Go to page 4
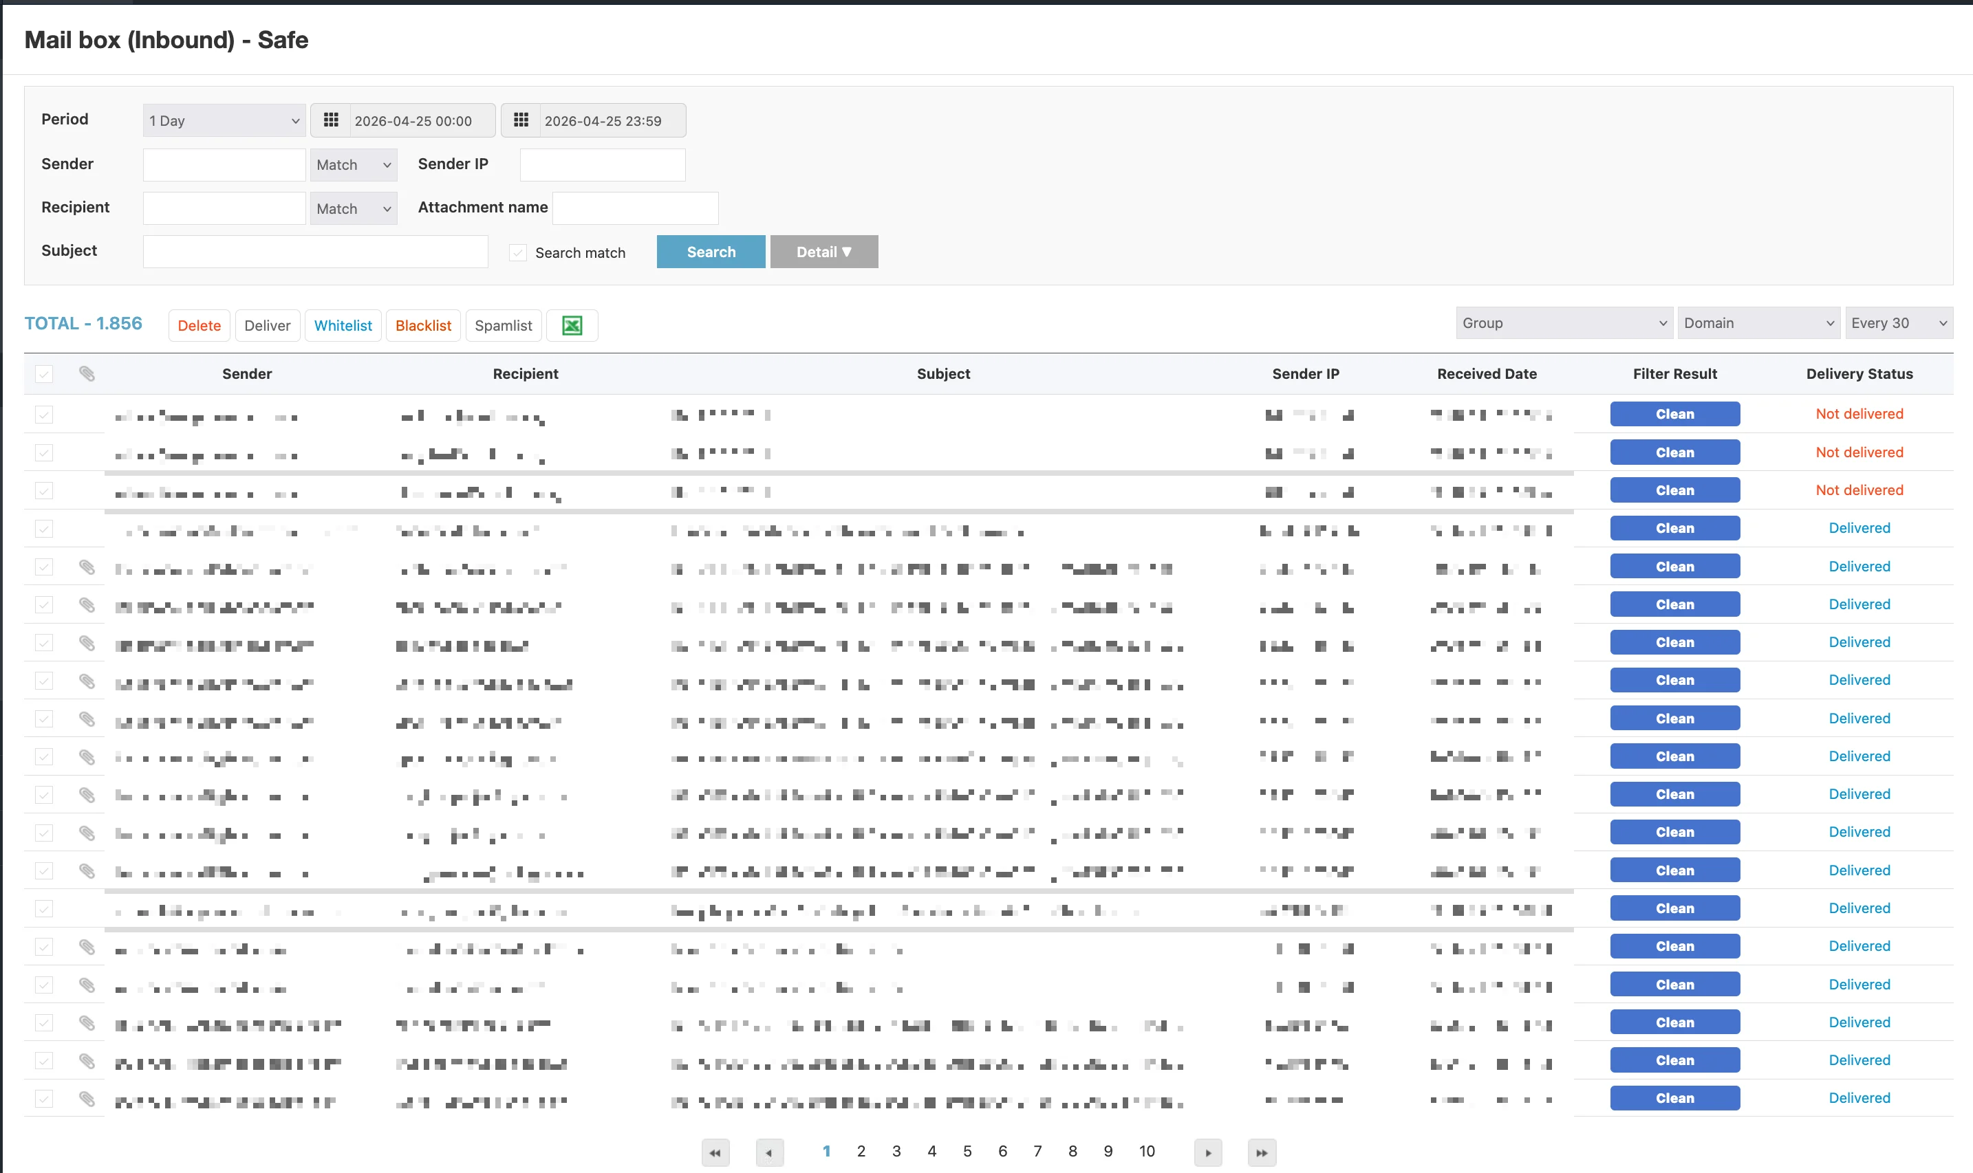The image size is (1973, 1173). coord(931,1151)
